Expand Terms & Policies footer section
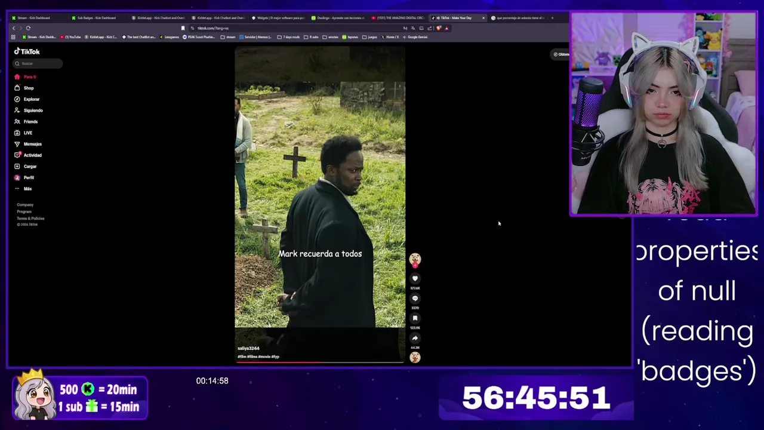764x430 pixels. (x=30, y=218)
